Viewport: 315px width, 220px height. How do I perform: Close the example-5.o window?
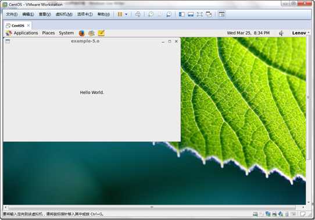point(176,41)
